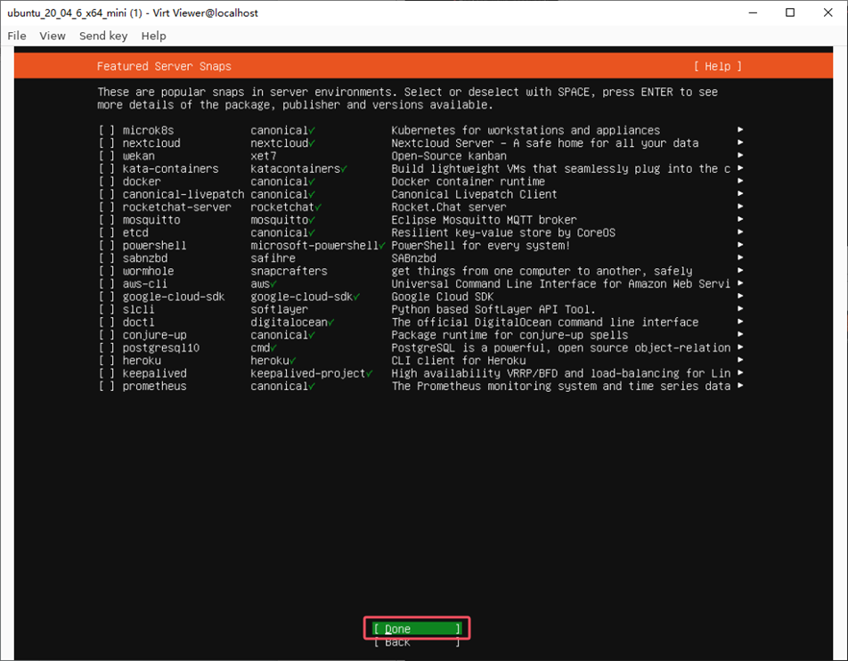Viewport: 848px width, 661px height.
Task: Check the etcd snap checkbox
Action: click(x=107, y=233)
